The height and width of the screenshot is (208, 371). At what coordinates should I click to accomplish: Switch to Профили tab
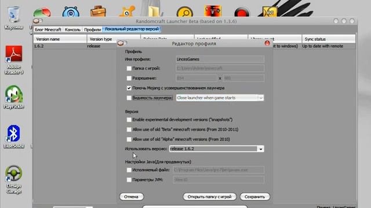click(93, 29)
